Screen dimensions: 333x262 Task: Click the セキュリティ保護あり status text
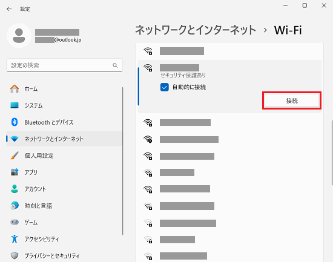(183, 75)
